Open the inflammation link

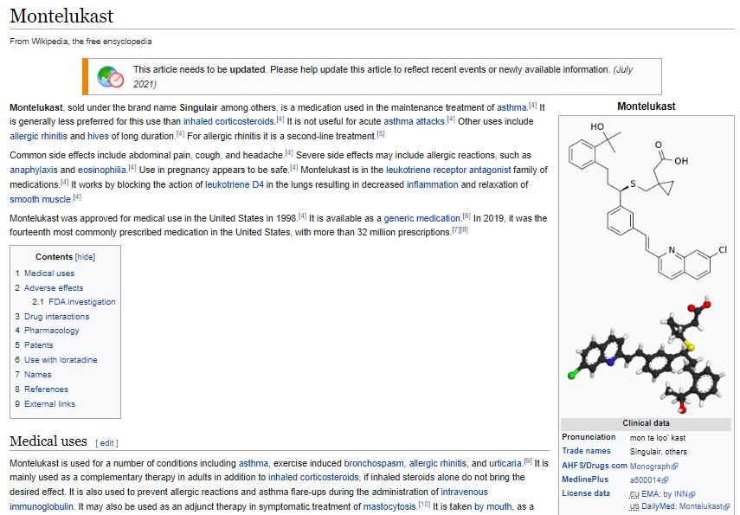pyautogui.click(x=432, y=184)
